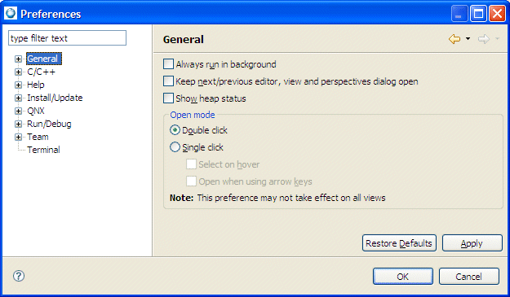This screenshot has height=297, width=510.
Task: Open Terminal preferences page
Action: 43,150
